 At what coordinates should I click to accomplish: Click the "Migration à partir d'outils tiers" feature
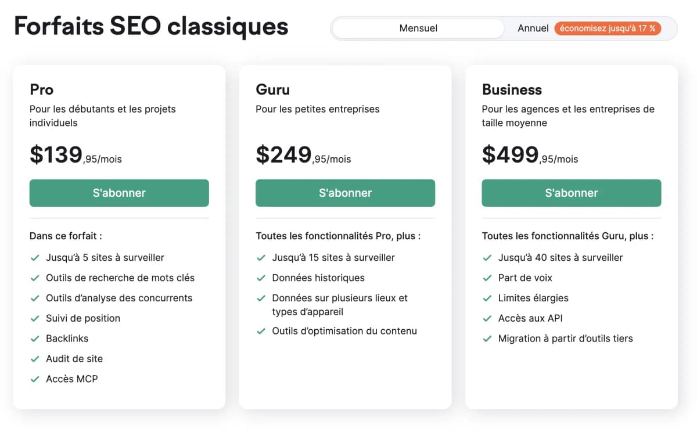(x=566, y=339)
